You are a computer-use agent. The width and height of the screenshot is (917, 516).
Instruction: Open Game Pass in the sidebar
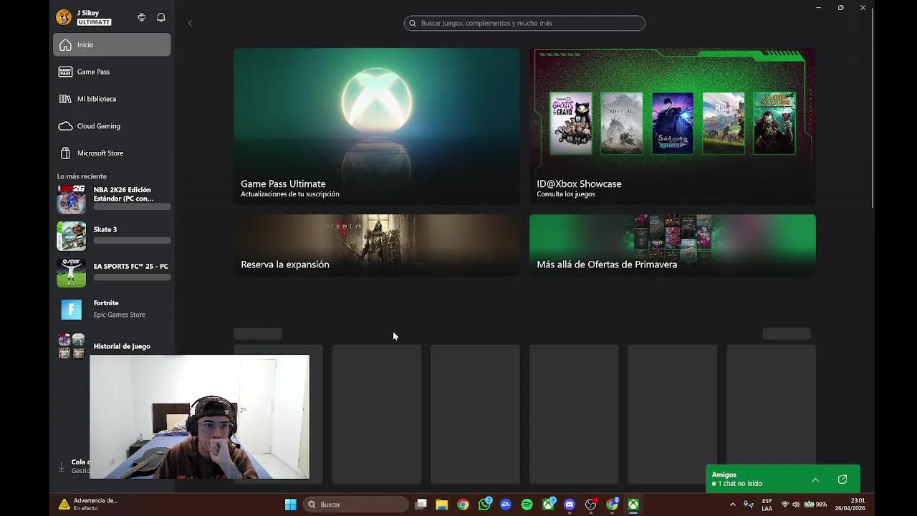112,72
